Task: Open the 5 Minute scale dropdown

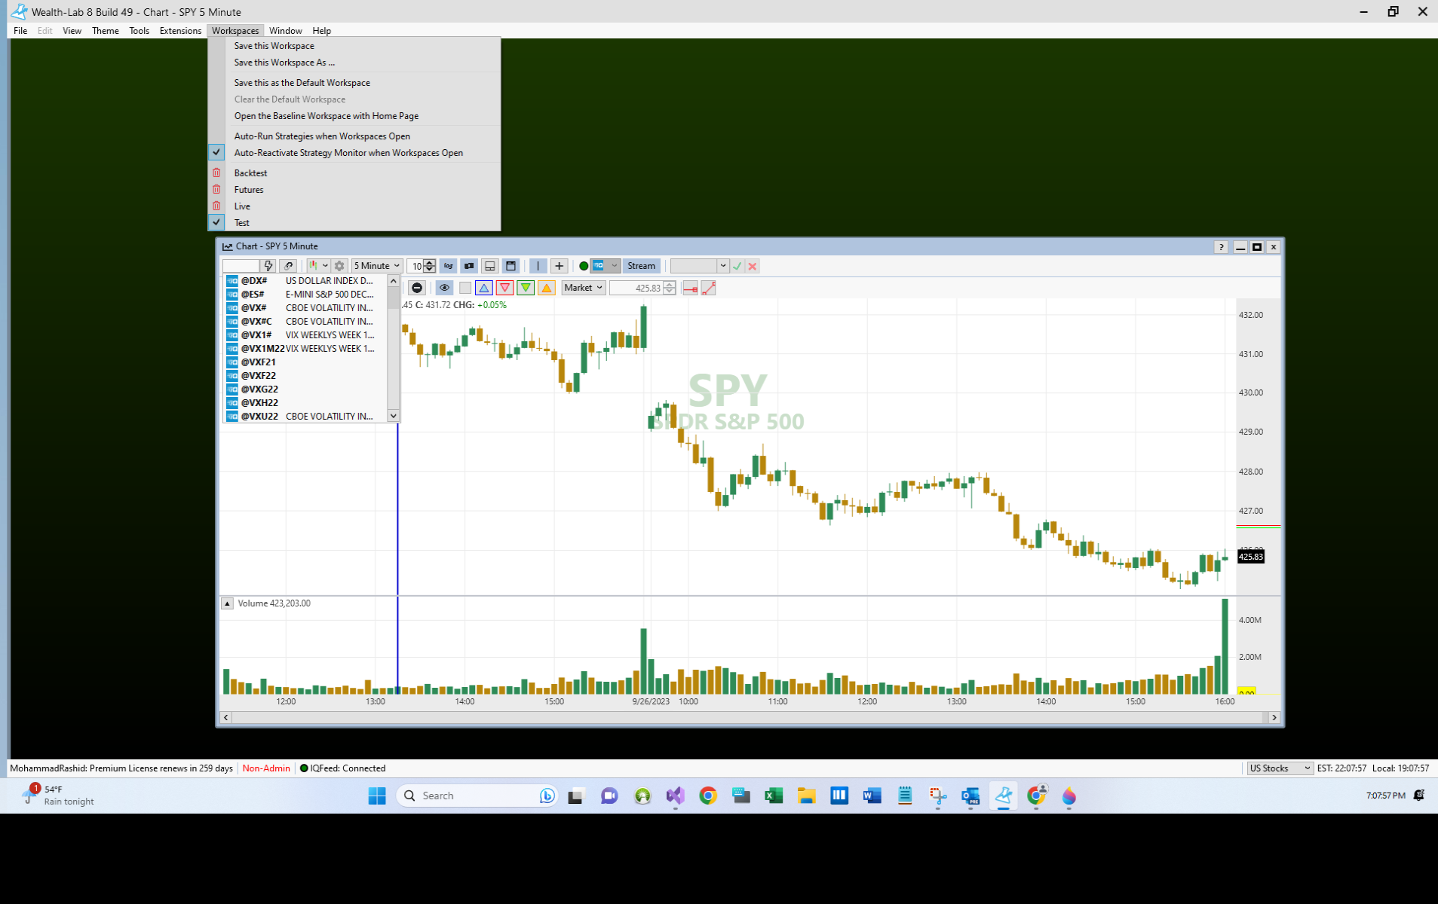Action: click(x=376, y=266)
